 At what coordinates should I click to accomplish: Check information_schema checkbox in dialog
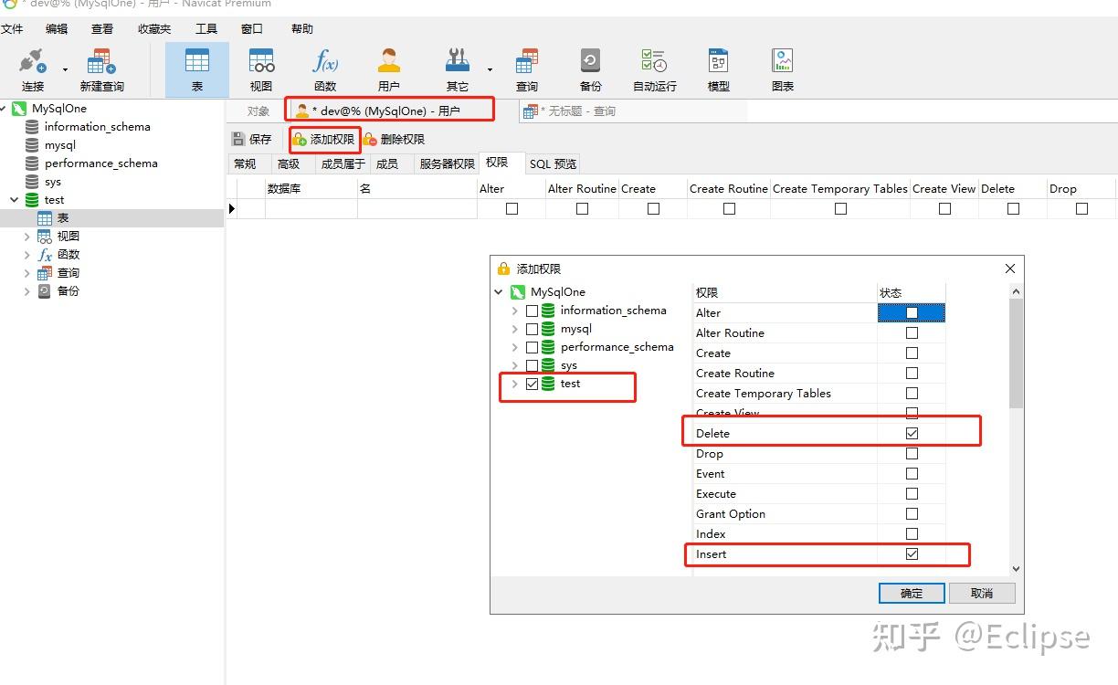click(532, 311)
